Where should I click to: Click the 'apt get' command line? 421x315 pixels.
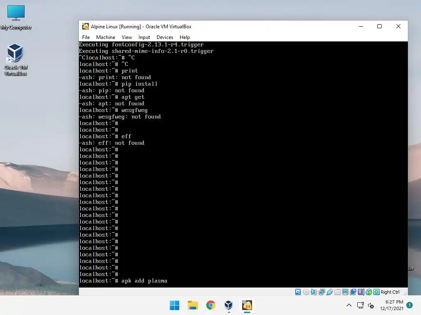tap(112, 97)
